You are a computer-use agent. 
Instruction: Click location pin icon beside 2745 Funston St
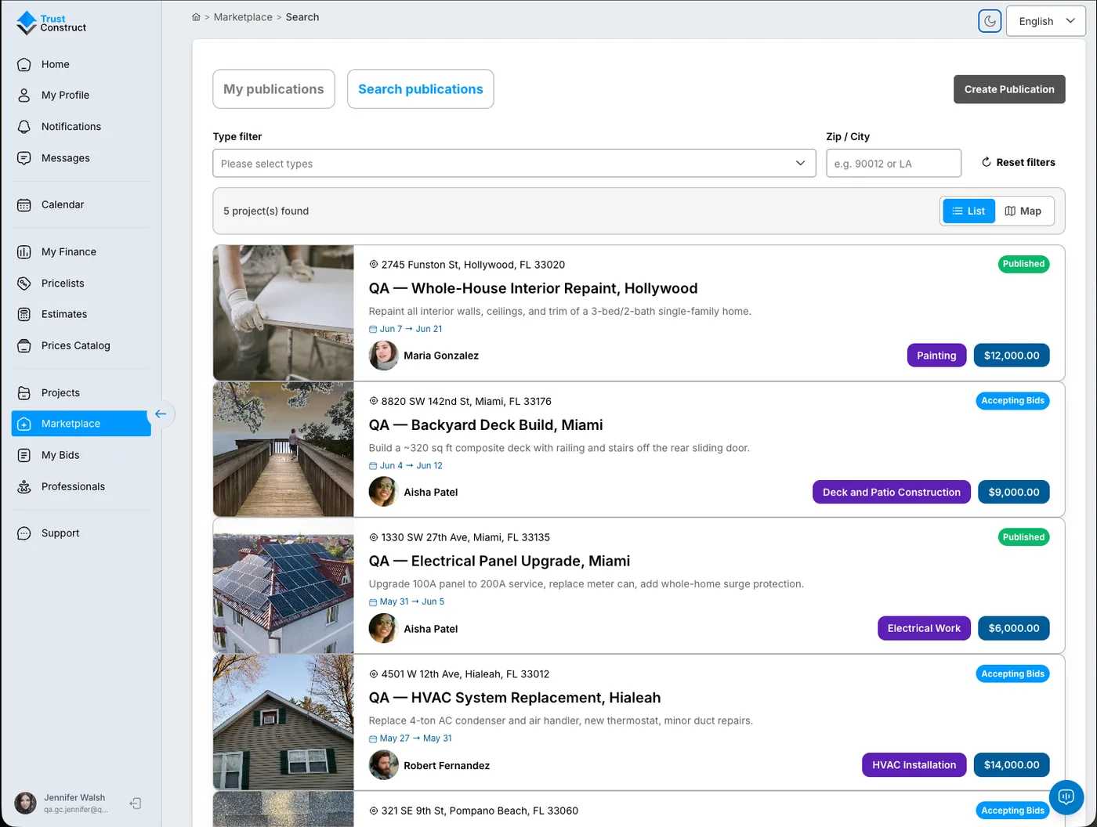374,265
